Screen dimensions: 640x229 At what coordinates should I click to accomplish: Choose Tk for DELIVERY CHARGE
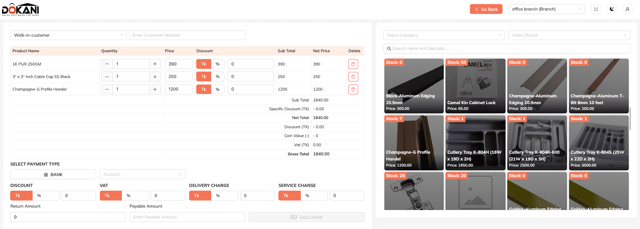pyautogui.click(x=200, y=196)
